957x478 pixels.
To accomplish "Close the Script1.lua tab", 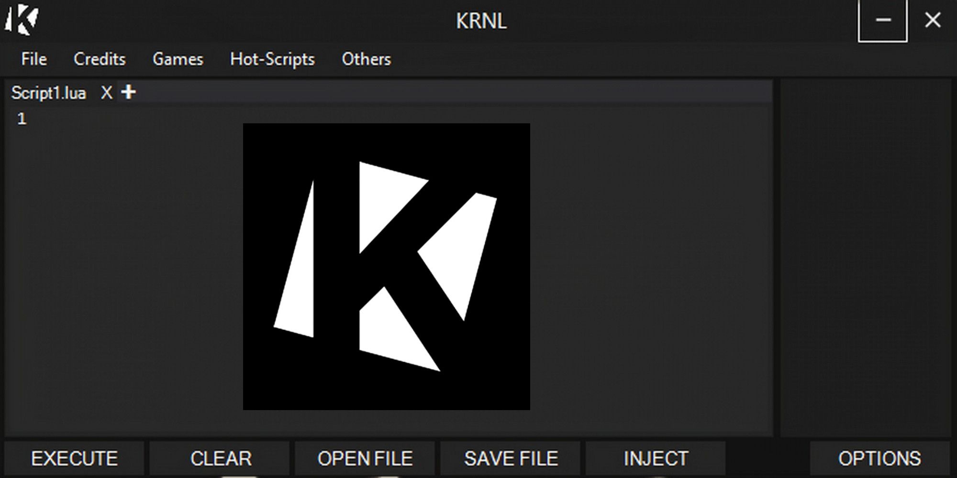I will 106,93.
